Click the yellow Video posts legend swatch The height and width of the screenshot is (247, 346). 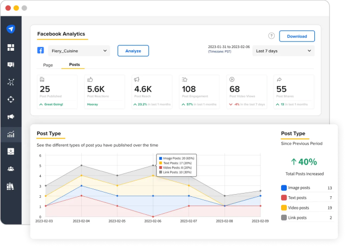[x=284, y=208]
